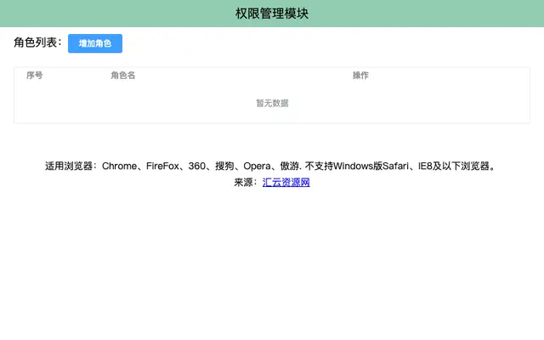Select the 序号 column header
Screen dimensions: 544x340
(34, 76)
